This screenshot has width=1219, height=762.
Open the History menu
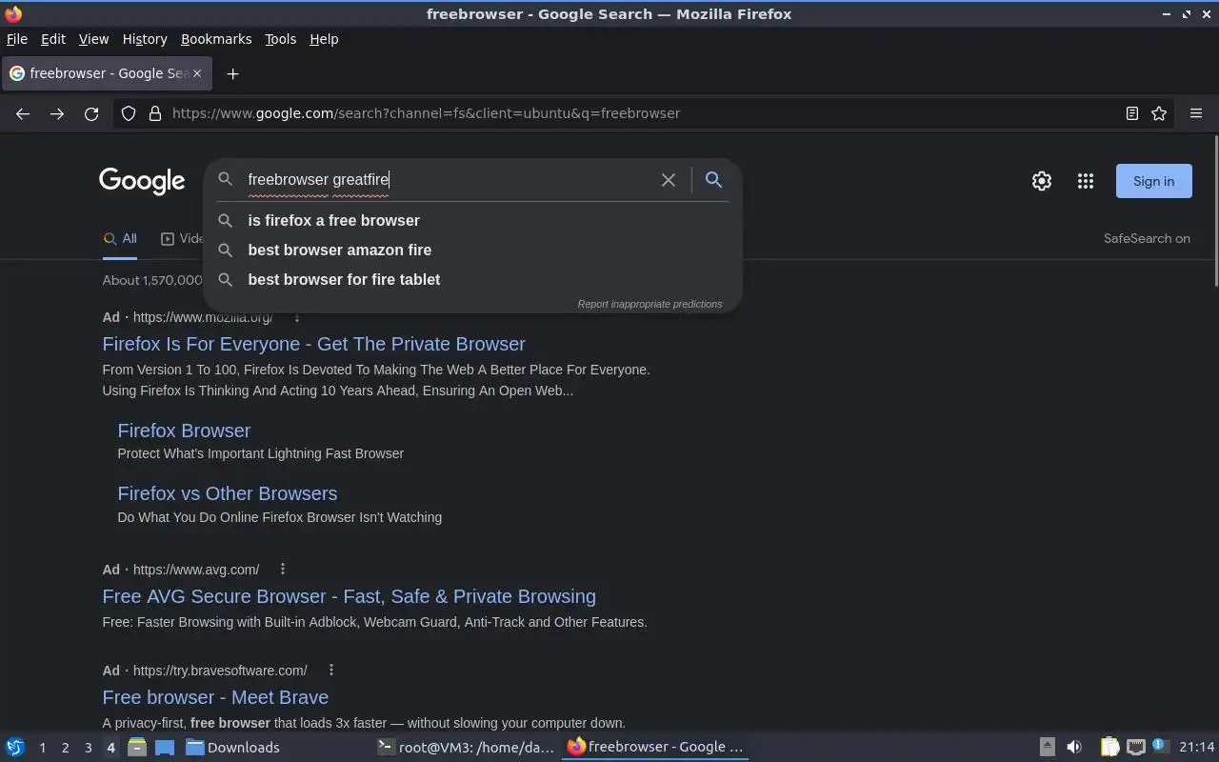tap(145, 39)
